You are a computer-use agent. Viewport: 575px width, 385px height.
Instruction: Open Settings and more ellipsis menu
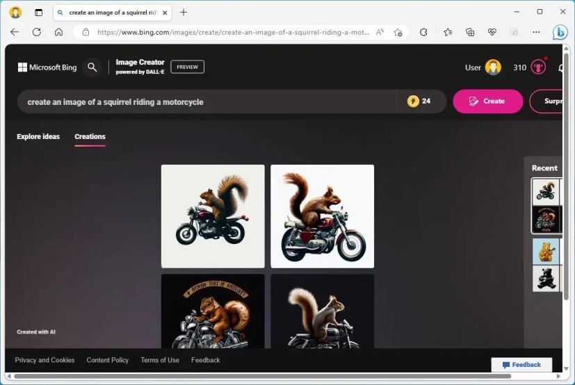[536, 32]
